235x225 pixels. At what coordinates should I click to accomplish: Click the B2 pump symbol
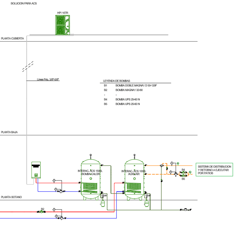(x=42, y=212)
